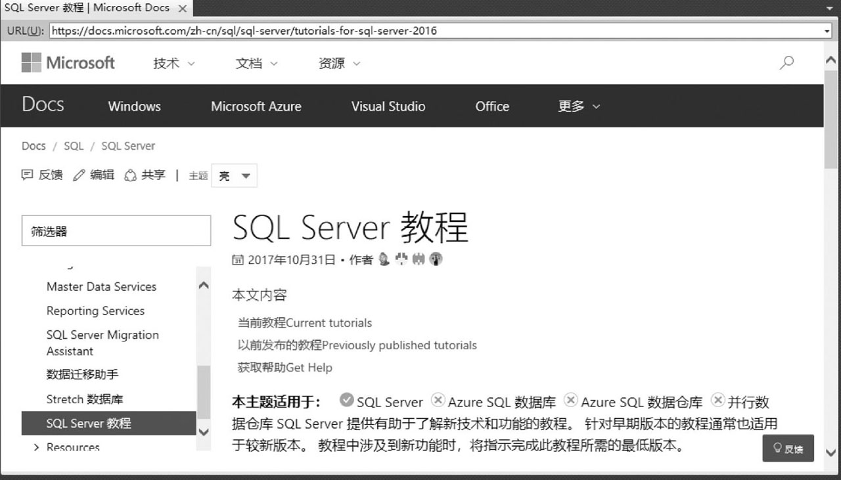This screenshot has height=480, width=841.
Task: Open Master Data Services in sidebar
Action: tap(101, 287)
